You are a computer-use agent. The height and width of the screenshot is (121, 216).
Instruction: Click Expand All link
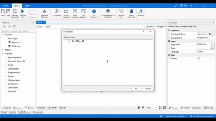point(150,27)
